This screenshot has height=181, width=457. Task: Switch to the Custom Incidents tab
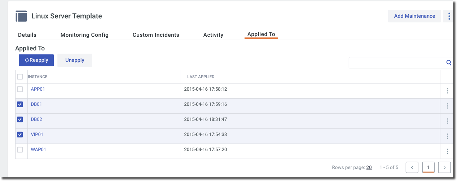pyautogui.click(x=156, y=35)
